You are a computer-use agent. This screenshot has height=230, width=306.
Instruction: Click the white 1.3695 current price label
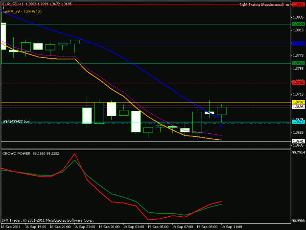pos(298,107)
